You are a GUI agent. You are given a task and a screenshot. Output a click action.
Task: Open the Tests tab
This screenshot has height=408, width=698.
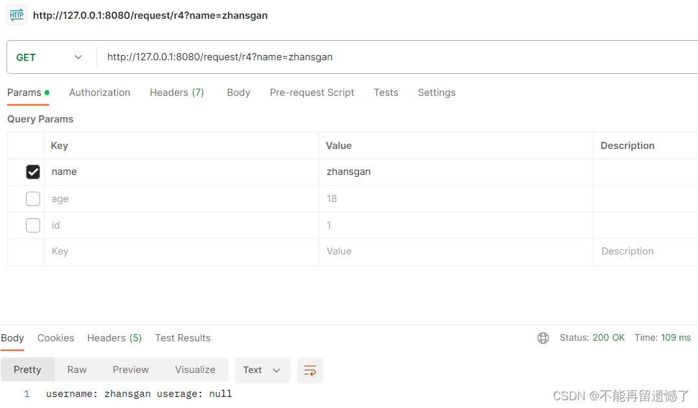(x=386, y=93)
